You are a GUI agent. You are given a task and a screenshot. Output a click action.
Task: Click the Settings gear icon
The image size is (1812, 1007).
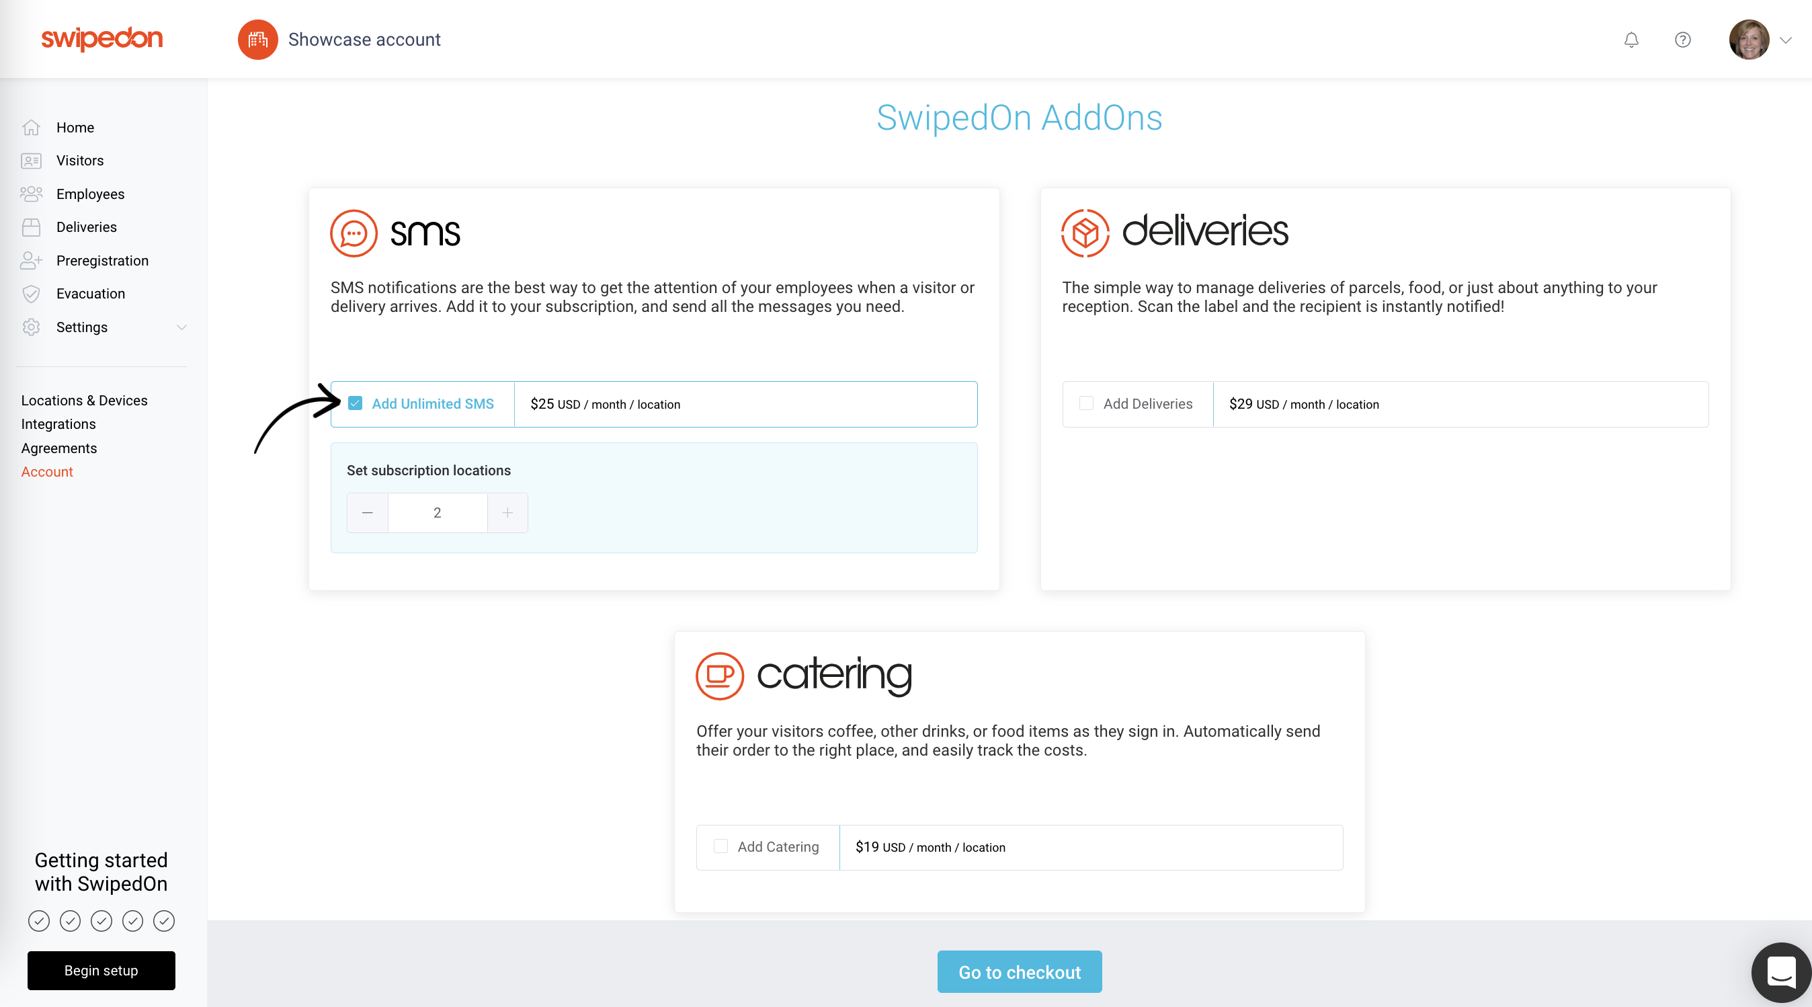coord(31,327)
